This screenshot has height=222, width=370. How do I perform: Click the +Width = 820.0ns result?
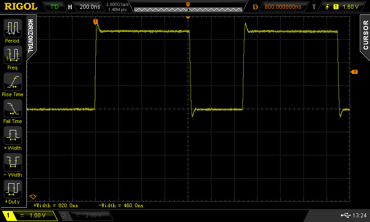[55, 205]
